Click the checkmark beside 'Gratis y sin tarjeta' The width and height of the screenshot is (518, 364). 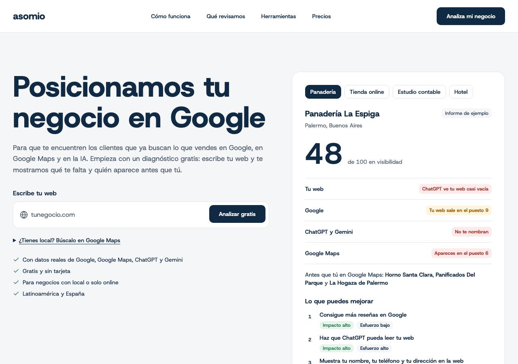16,271
